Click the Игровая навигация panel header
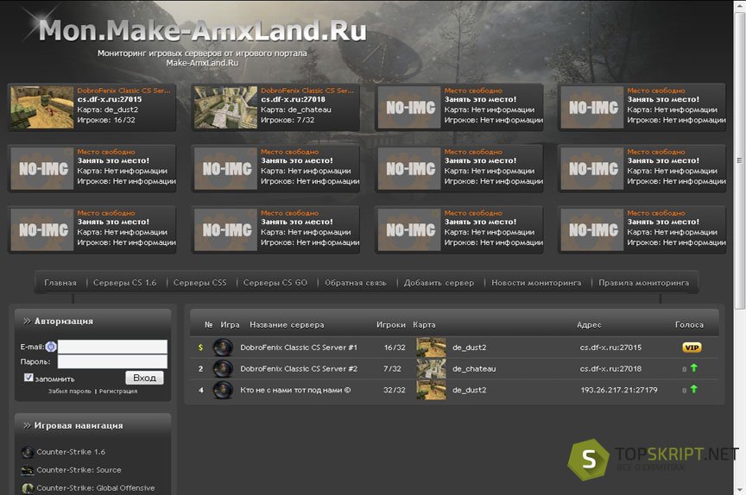Image resolution: width=746 pixels, height=495 pixels. coord(92,426)
